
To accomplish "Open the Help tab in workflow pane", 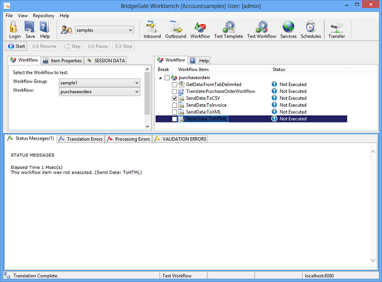I will tap(200, 60).
